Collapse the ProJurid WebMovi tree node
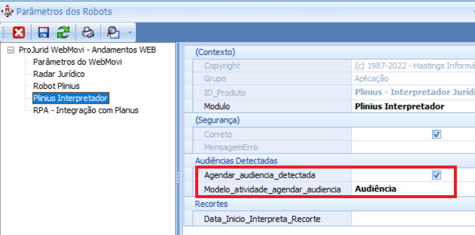Screen dimensions: 475x235 pos(11,50)
